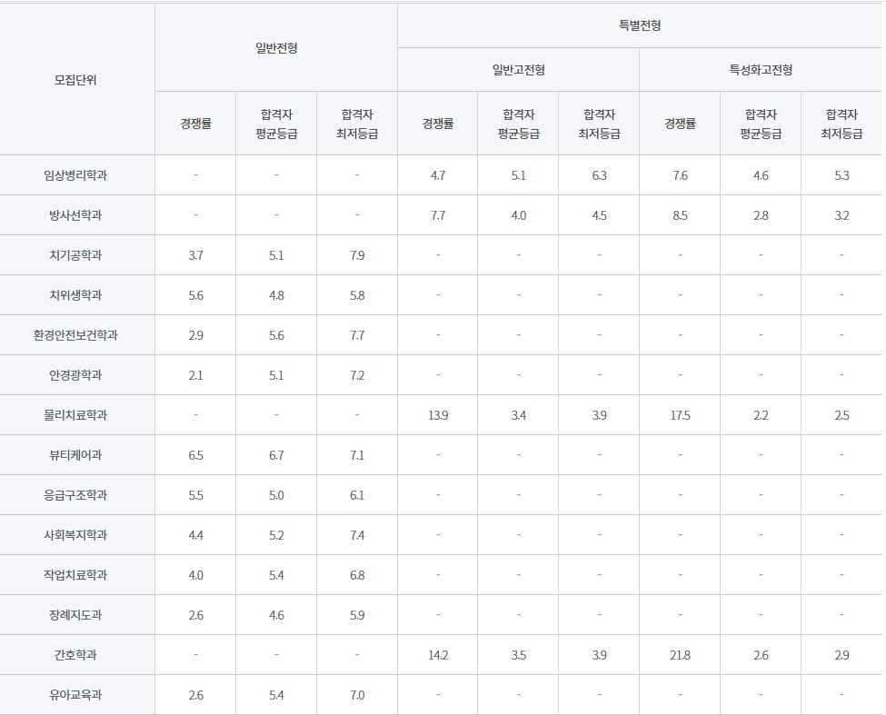Click 7.4 in the 사회복지학과 row
This screenshot has height=715, width=886.
tap(357, 535)
